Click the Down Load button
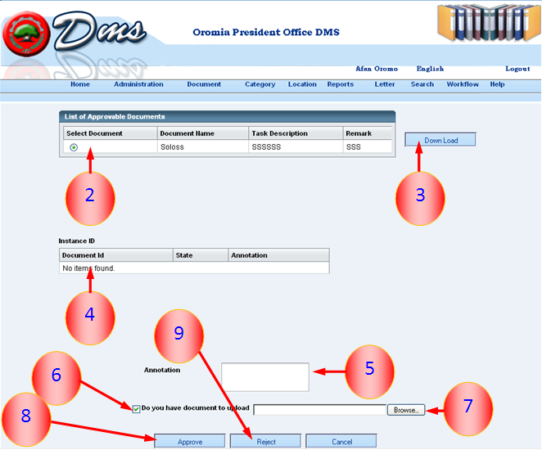 (440, 140)
